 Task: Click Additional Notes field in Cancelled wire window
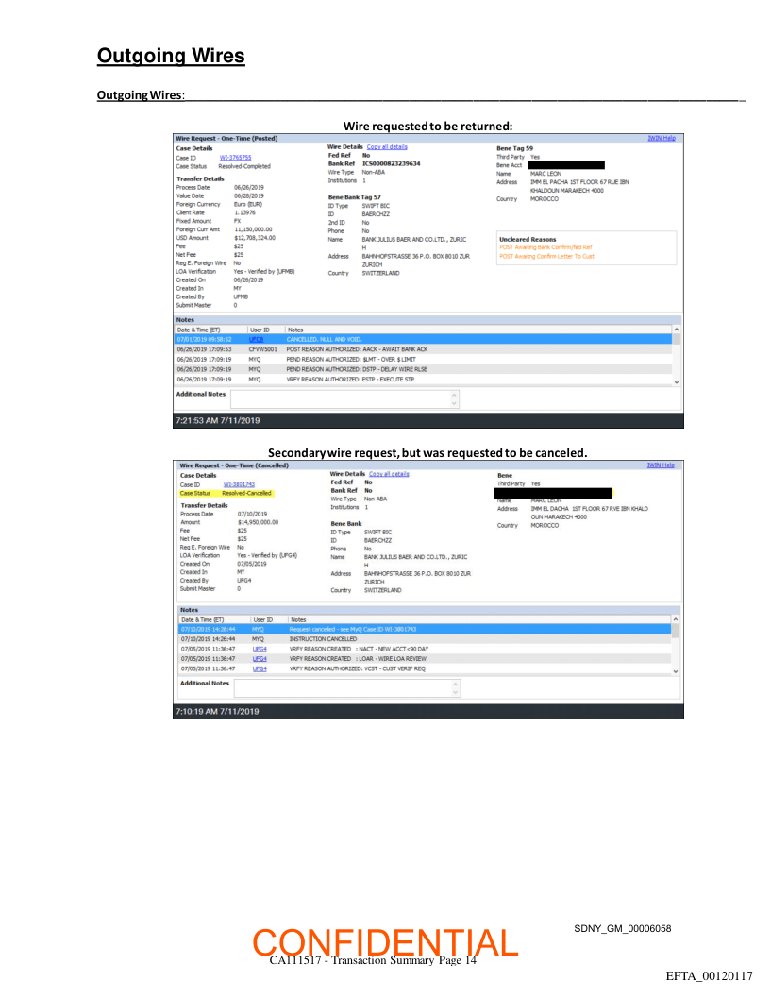tap(341, 688)
